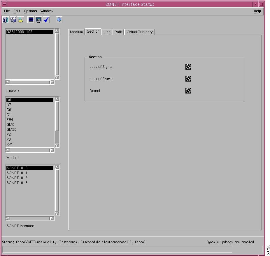Viewport: 270px width, 256px height.
Task: Click the Chassis list scroll-right arrow
Action: (52, 82)
